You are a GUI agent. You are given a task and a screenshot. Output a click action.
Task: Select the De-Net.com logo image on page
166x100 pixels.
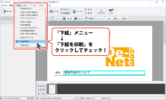click(x=120, y=57)
